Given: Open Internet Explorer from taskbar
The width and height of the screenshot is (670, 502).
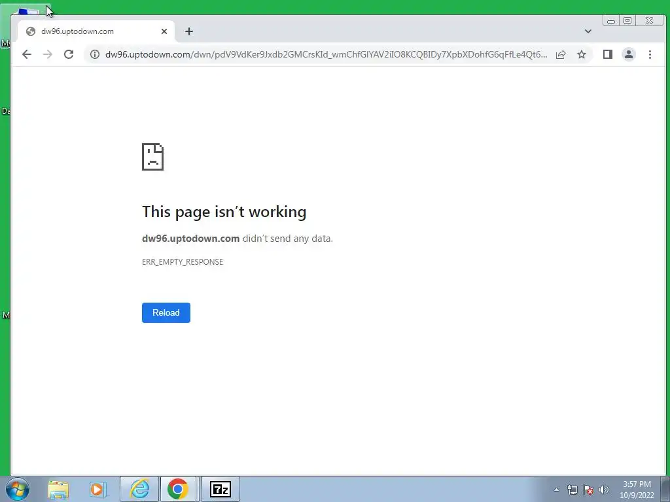Looking at the screenshot, I should (x=139, y=489).
